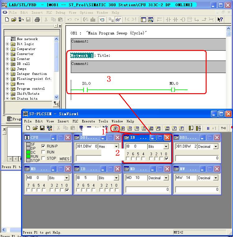Click the T=0 reset timers button

(x=223, y=128)
